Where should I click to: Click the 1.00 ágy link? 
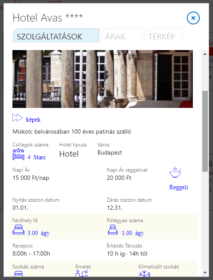(133, 233)
